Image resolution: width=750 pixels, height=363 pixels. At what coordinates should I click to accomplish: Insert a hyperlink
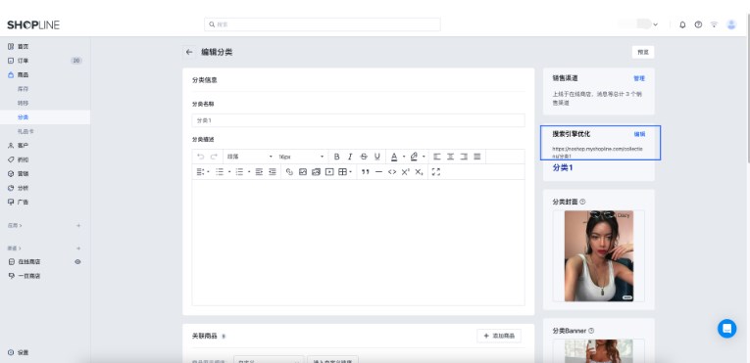pos(289,172)
